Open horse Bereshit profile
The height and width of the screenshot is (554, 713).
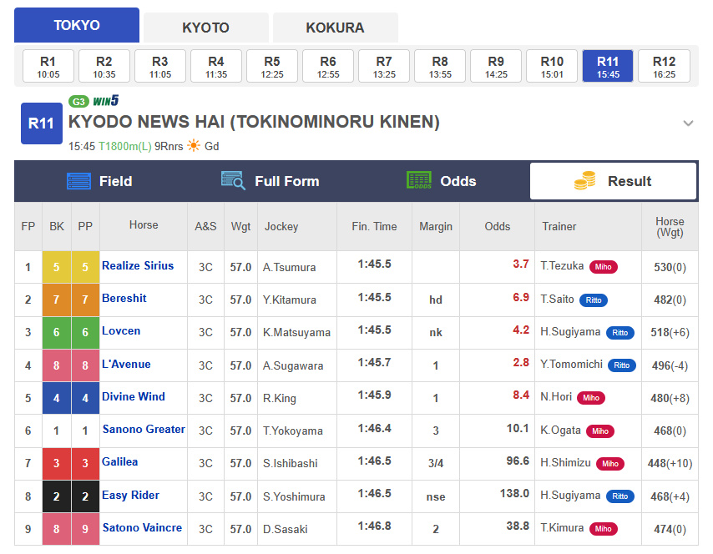click(124, 299)
